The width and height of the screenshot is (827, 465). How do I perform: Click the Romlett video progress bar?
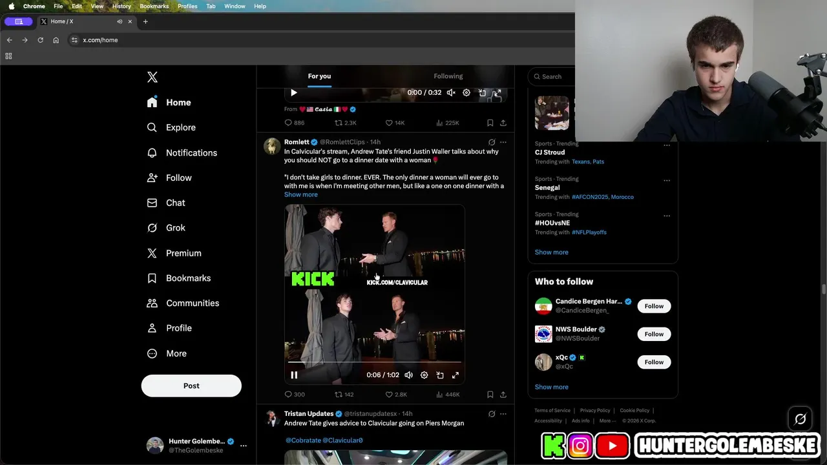(375, 362)
